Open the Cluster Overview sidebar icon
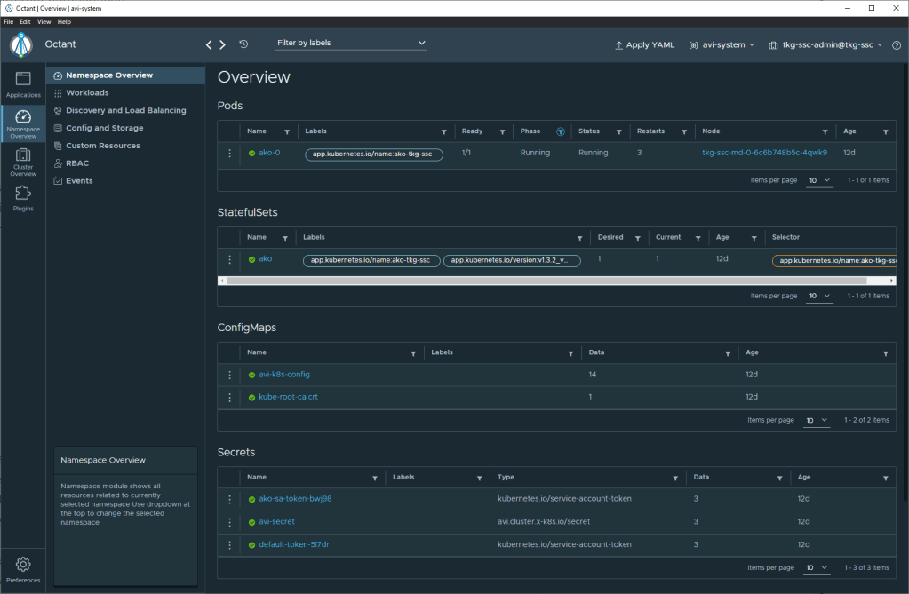The image size is (909, 594). coord(23,162)
